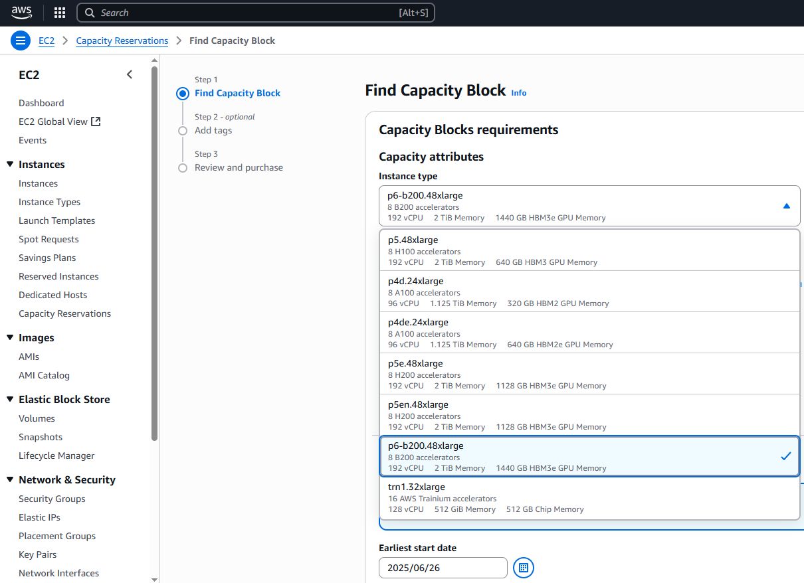Choose the p5e.48xlarge instance type option
This screenshot has height=583, width=804.
(589, 374)
